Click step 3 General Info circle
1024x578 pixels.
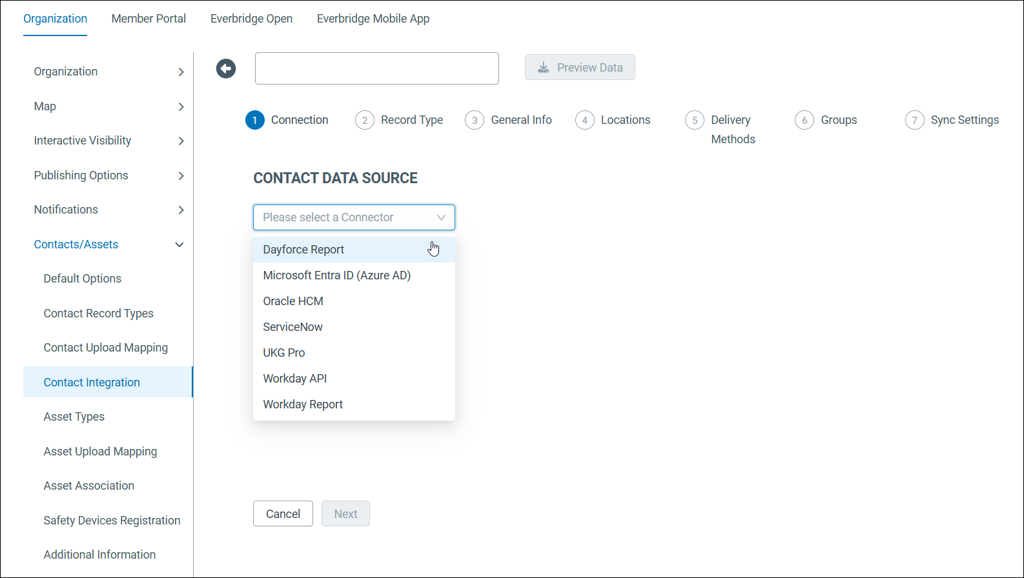475,120
